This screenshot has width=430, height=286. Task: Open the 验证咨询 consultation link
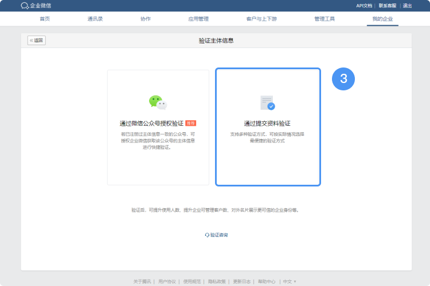(216, 235)
